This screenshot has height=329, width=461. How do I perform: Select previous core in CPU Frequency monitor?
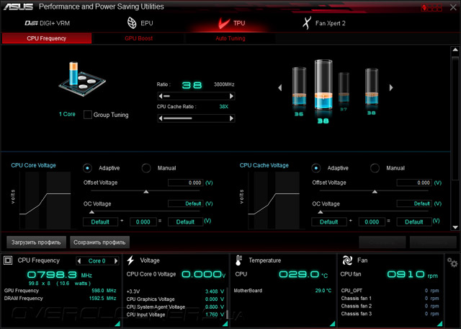point(79,261)
